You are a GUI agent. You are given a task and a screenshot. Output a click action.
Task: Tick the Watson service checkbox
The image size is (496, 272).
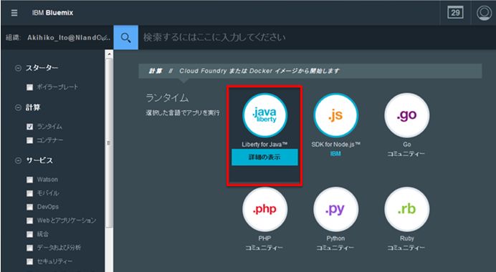click(29, 180)
